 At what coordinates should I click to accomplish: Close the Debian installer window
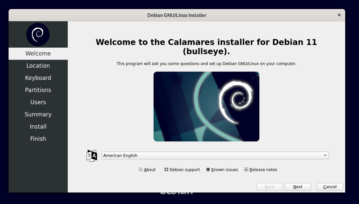[339, 15]
